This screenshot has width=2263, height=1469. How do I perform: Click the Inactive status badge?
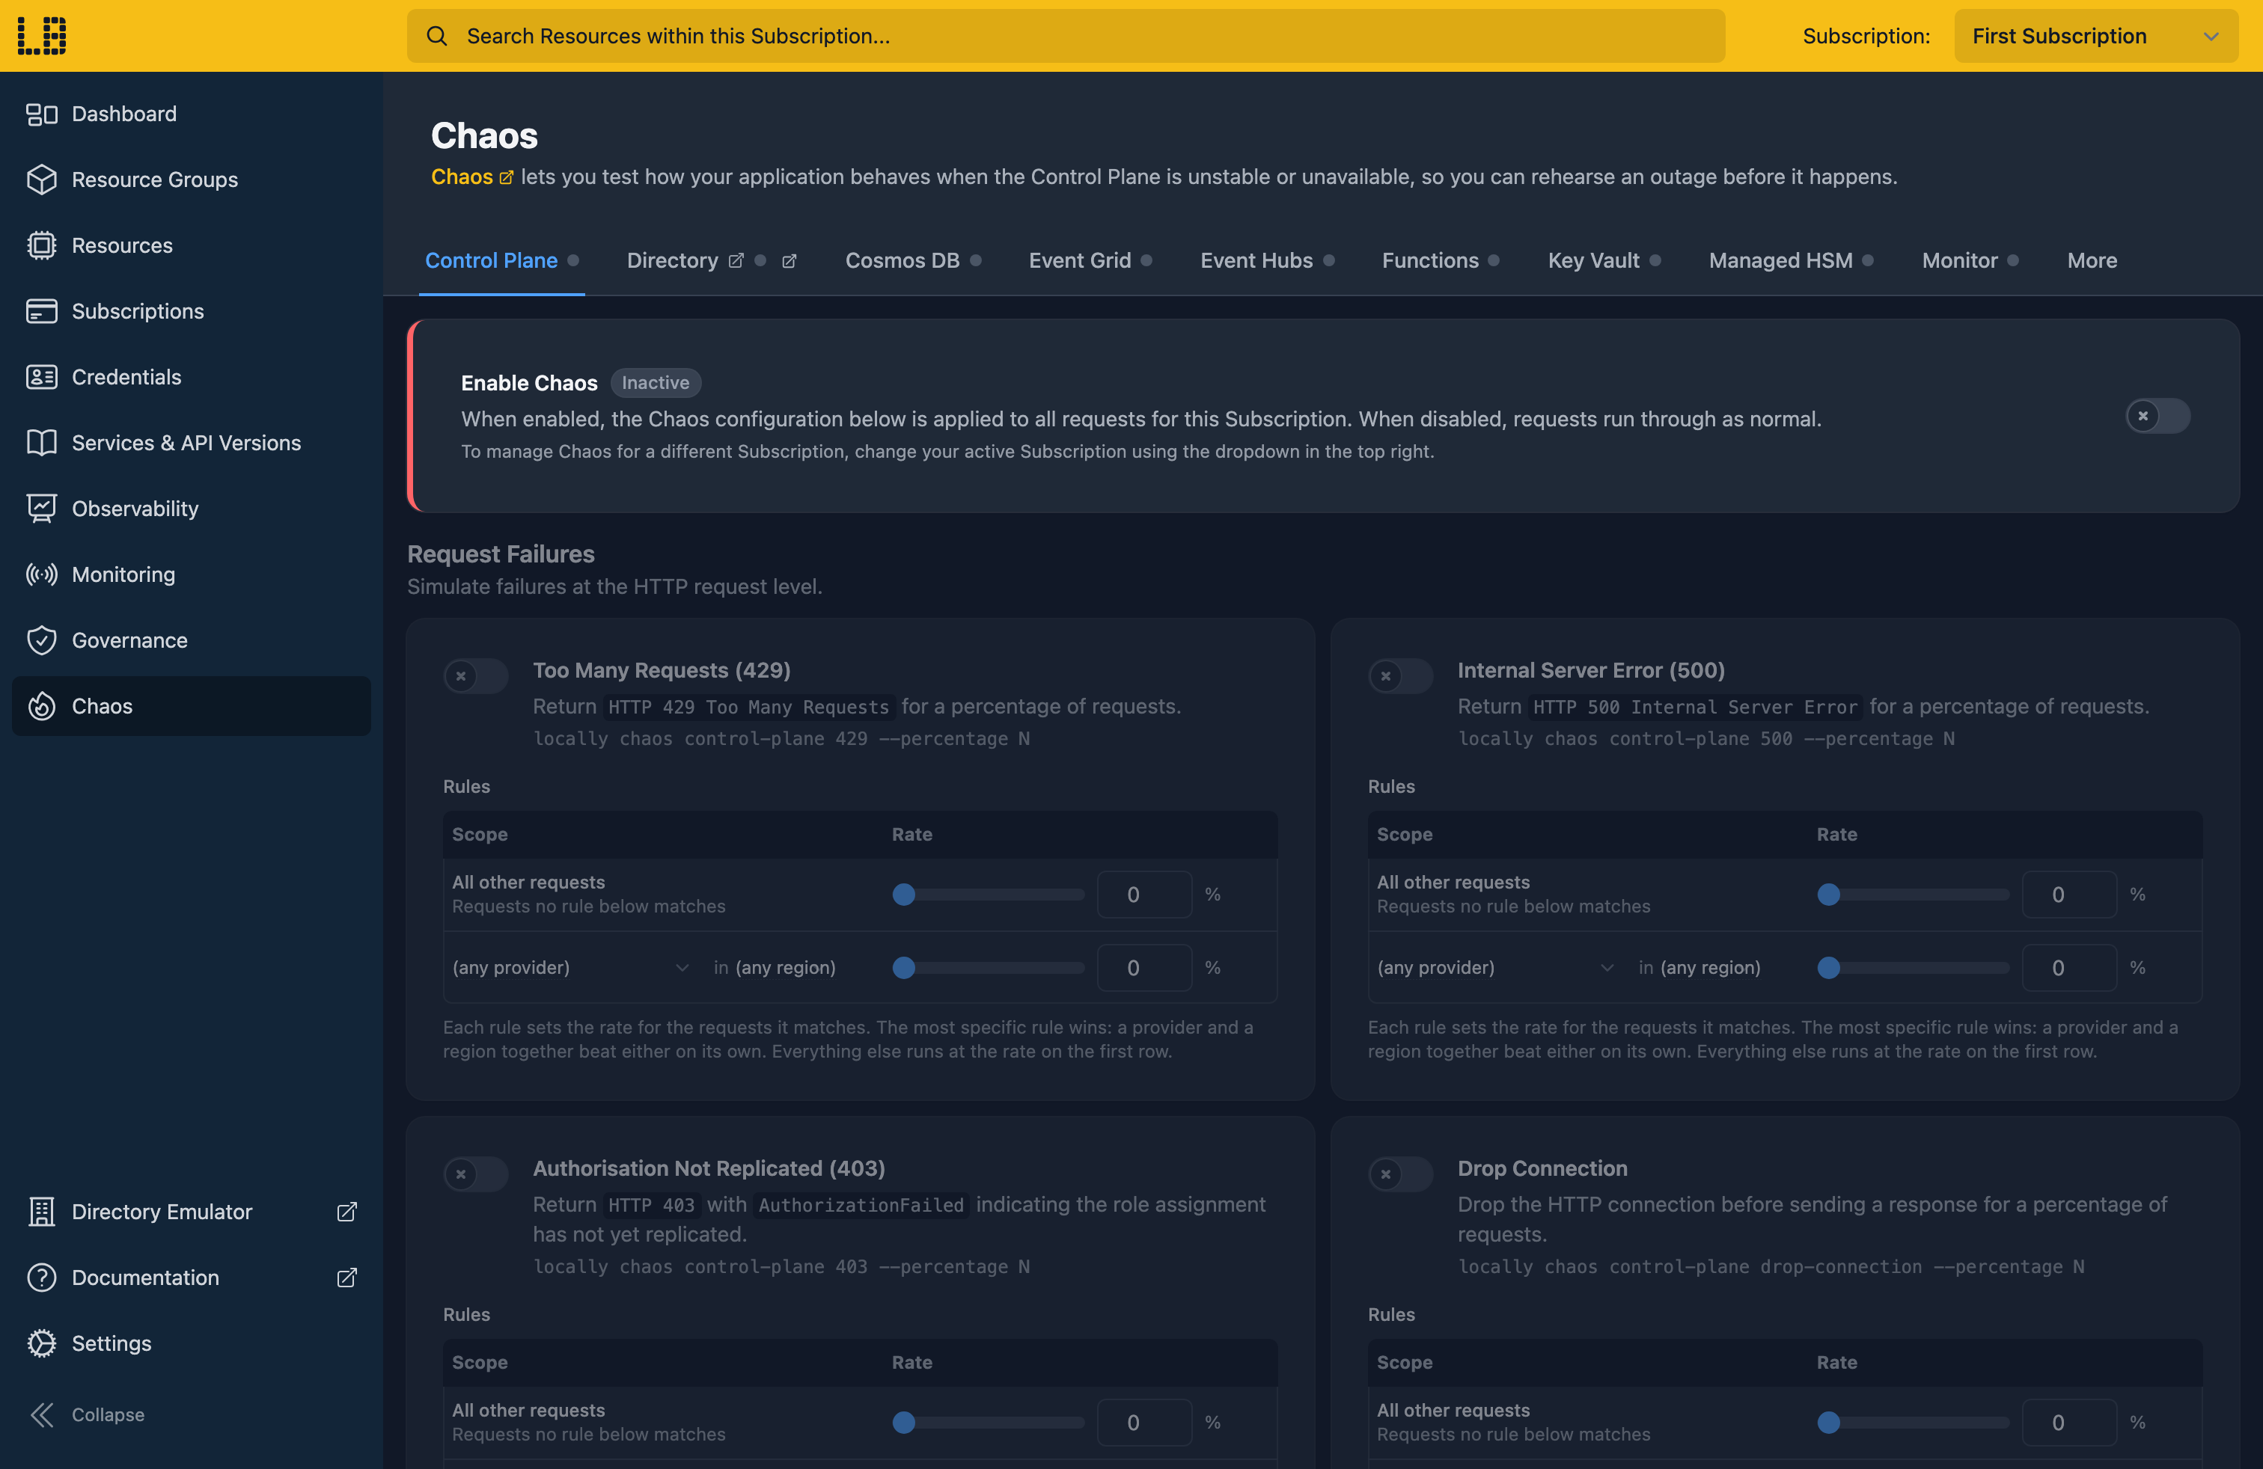[655, 383]
